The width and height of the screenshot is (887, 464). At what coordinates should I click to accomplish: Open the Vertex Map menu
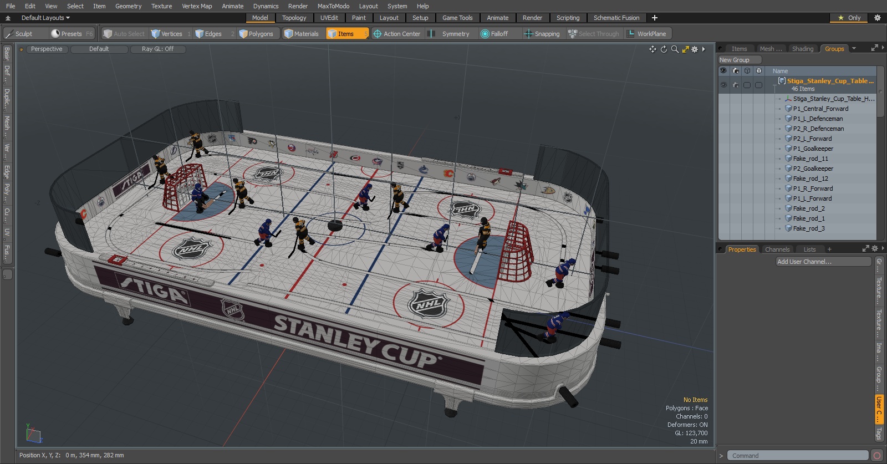click(x=197, y=6)
